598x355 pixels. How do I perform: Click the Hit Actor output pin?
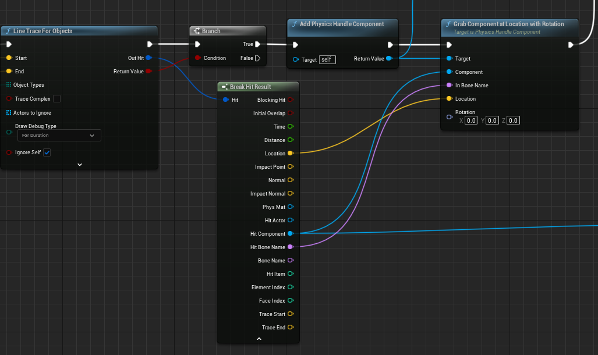[291, 220]
